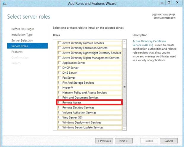Click the wizard icon in title bar
Image resolution: width=184 pixels, height=147 pixels.
click(4, 3)
